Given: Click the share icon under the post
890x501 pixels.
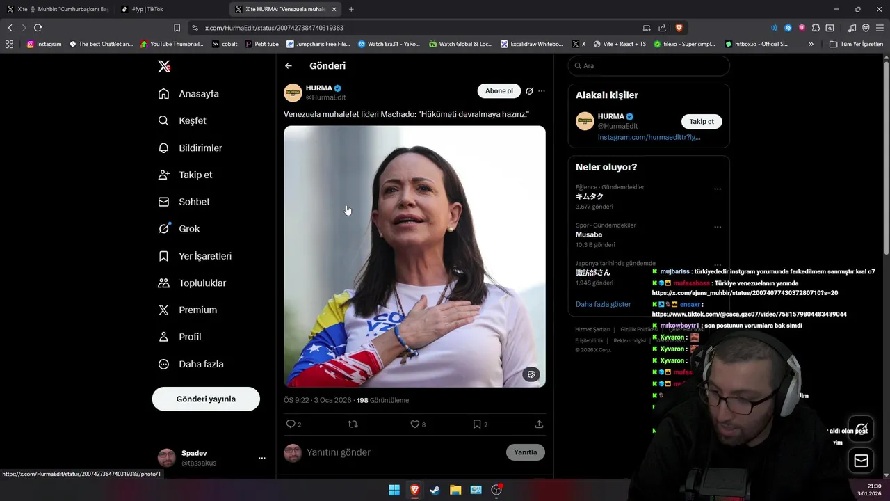Looking at the screenshot, I should 539,424.
